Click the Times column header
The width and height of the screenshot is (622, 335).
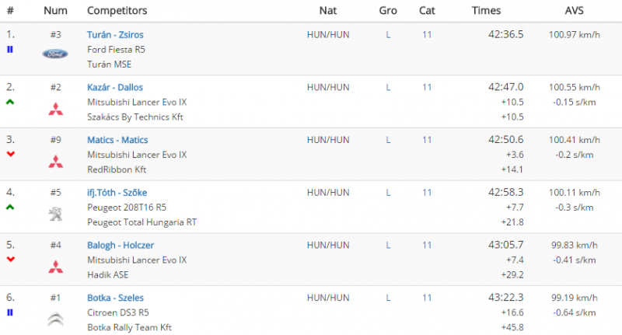[x=486, y=11]
